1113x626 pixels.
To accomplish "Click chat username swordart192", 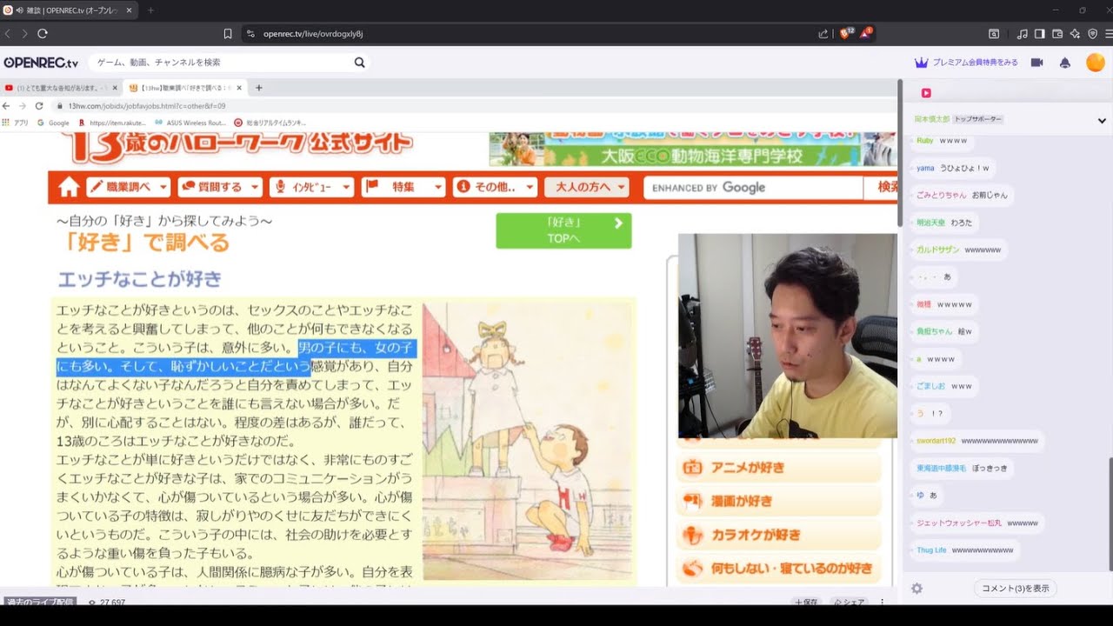I will [936, 441].
